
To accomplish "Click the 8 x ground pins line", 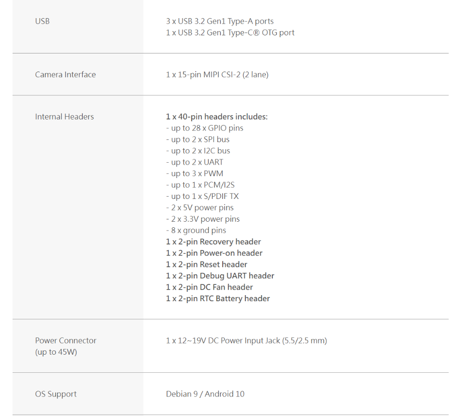I will coord(196,231).
